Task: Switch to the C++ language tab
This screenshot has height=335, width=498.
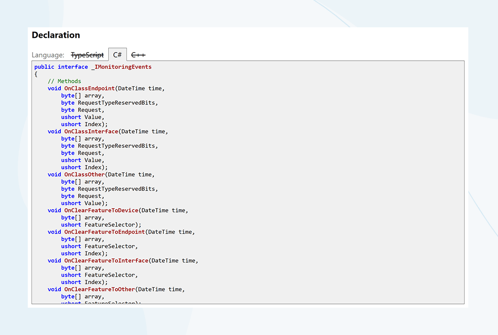Action: pos(138,55)
